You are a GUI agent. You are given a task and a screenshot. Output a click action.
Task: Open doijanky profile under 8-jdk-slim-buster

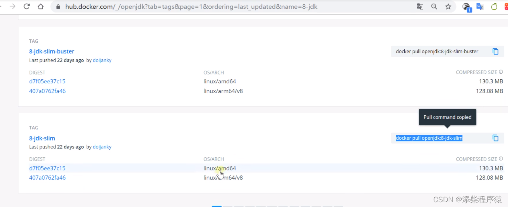(102, 60)
